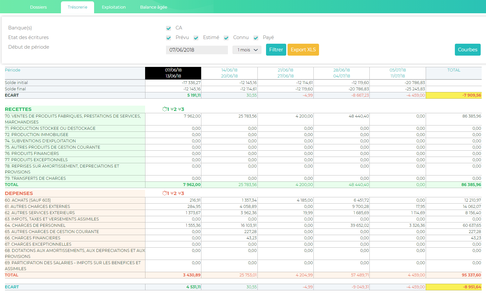Expand RECETTES to level 3 detail
The width and height of the screenshot is (486, 294).
click(181, 109)
